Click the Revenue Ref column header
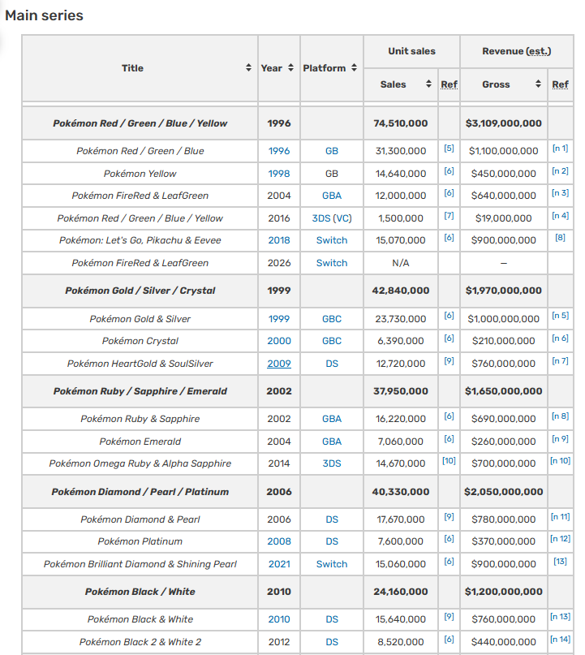585x655 pixels. (560, 84)
